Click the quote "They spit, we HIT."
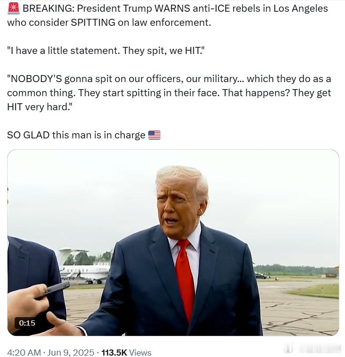This screenshot has height=357, width=345. 162,51
